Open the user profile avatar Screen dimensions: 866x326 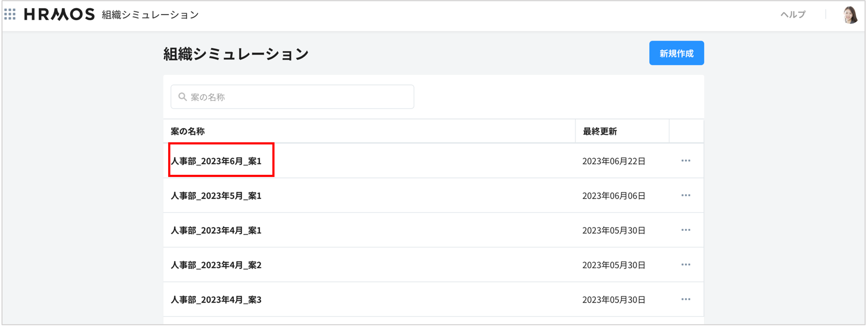click(x=851, y=15)
